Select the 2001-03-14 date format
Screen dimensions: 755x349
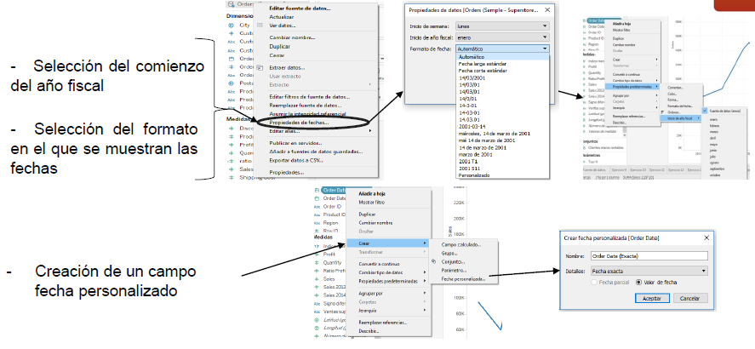tap(472, 126)
